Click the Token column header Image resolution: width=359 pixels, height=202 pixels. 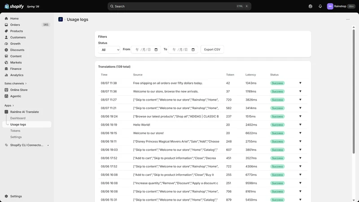pyautogui.click(x=230, y=75)
